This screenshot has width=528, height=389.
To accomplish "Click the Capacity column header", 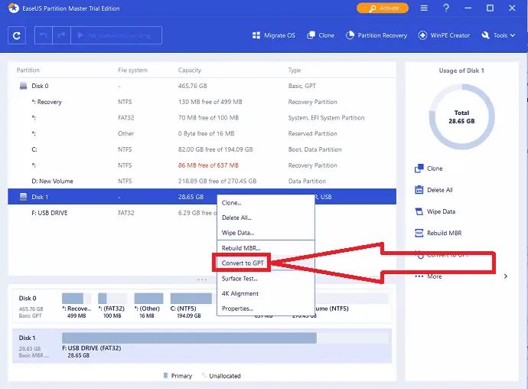I will (x=190, y=70).
